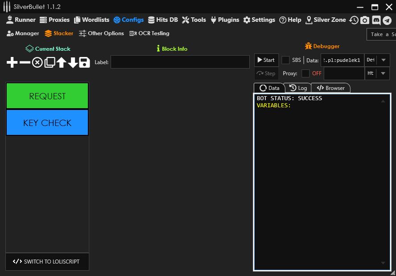Click the debugger output scroll up arrow
Viewport: 396px width, 276px height.
click(x=383, y=101)
